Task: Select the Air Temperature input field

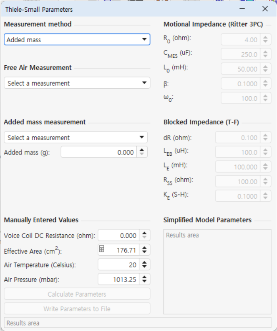Action: pyautogui.click(x=118, y=265)
